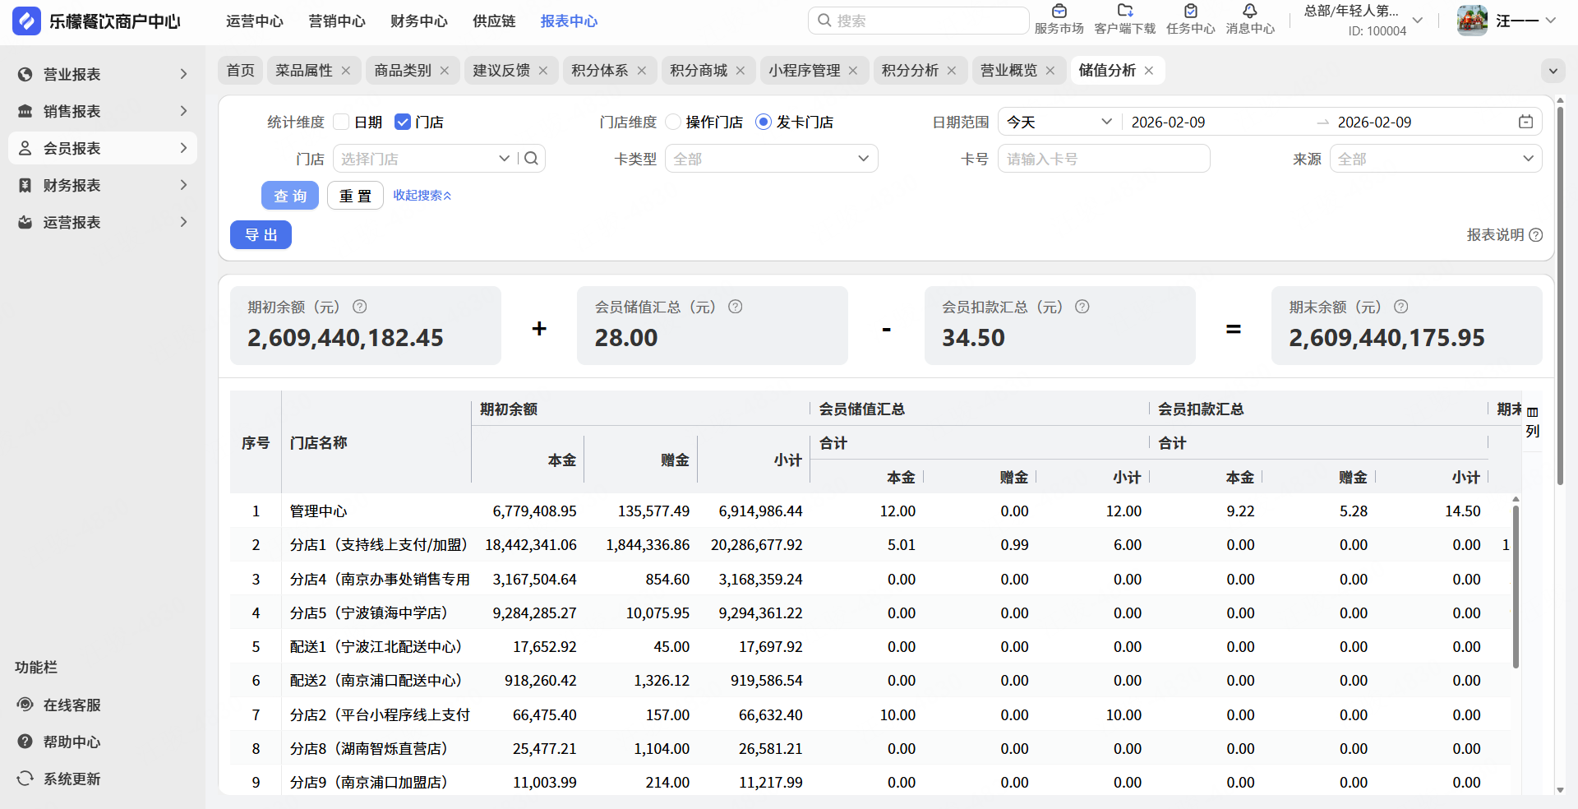This screenshot has width=1578, height=809.
Task: Click the 卡号 card number input field
Action: [x=1103, y=159]
